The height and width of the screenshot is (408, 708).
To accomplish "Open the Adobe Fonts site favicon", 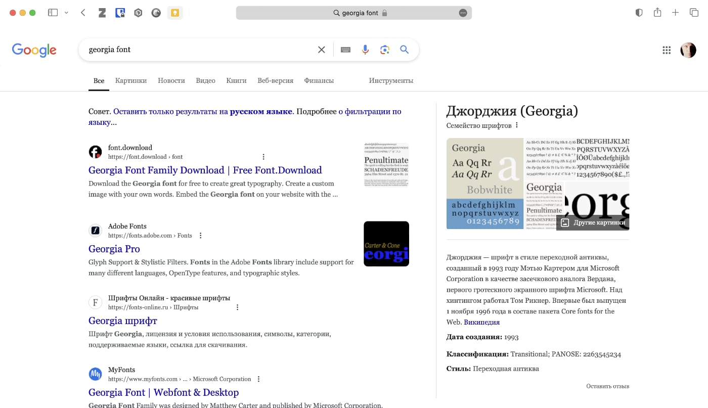I will click(95, 231).
